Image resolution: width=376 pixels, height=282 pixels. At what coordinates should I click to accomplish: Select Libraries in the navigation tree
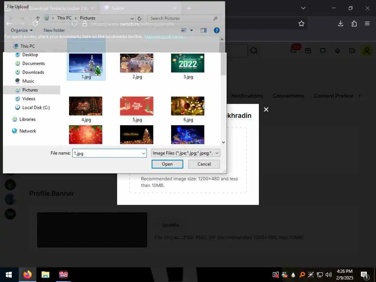27,119
